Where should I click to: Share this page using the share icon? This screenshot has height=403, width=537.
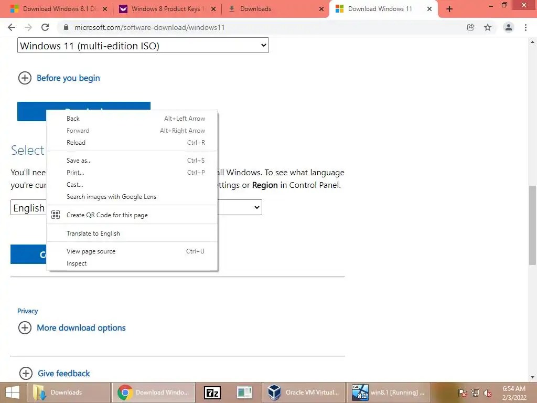[470, 27]
